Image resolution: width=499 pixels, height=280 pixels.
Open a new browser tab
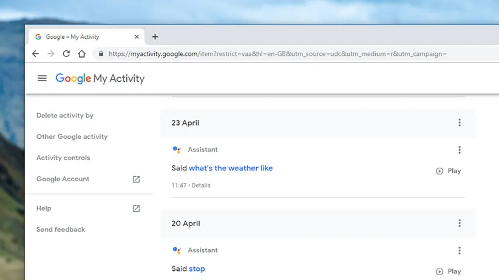coord(155,37)
